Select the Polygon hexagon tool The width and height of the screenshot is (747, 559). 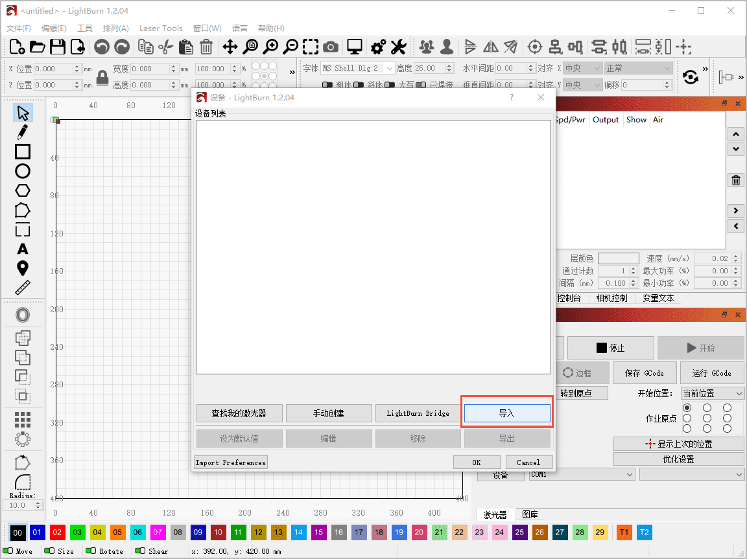[x=23, y=190]
